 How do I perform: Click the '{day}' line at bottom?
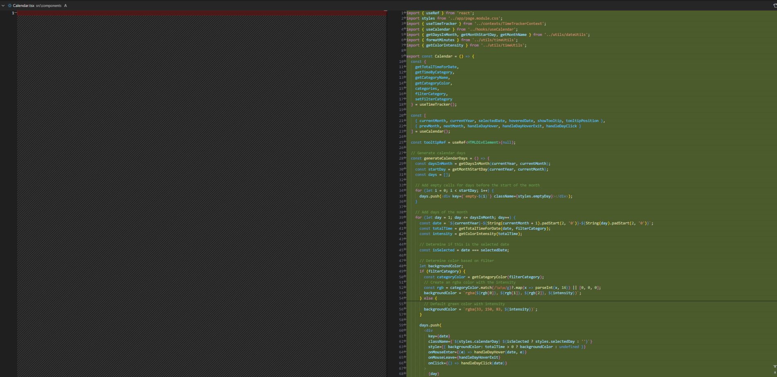click(x=434, y=374)
